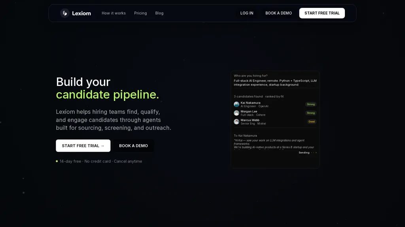This screenshot has height=227, width=405.
Task: Open the Blog link
Action: (159, 13)
